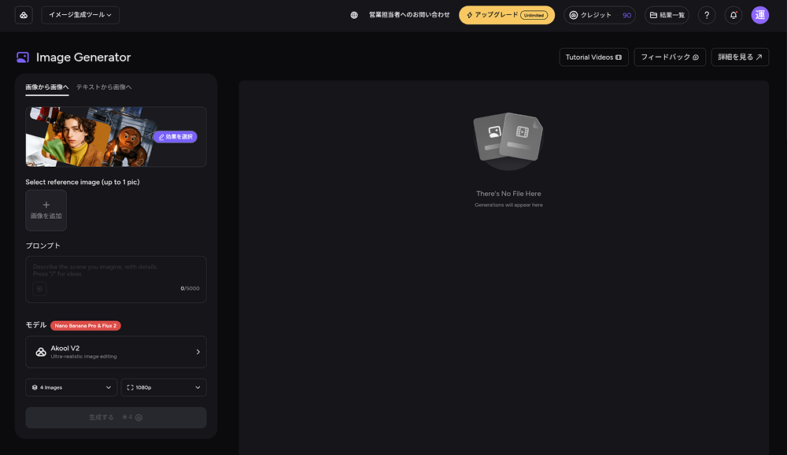Select the 画像から画像へ tab
The height and width of the screenshot is (455, 787).
(x=47, y=87)
